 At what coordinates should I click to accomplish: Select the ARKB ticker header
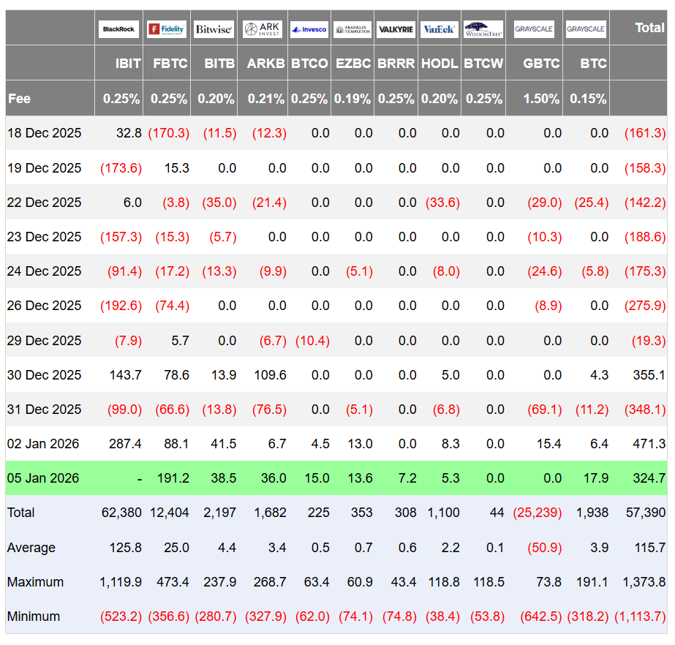[265, 64]
